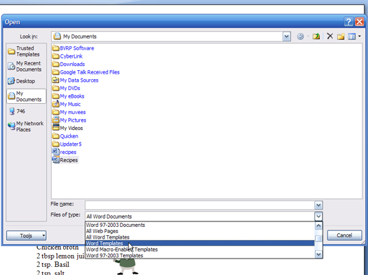The width and height of the screenshot is (368, 275).
Task: Select Google Talk Received Files folder
Action: 86,72
